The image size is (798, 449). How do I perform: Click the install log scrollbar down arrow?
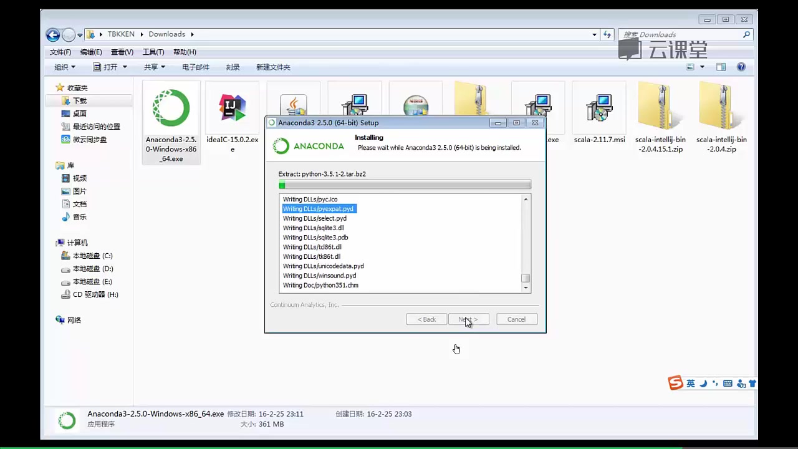click(526, 288)
